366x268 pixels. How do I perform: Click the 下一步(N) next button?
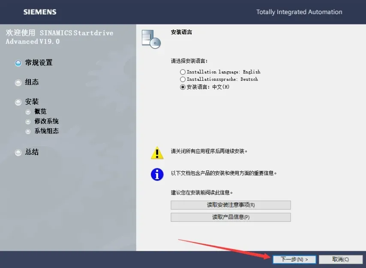click(294, 259)
